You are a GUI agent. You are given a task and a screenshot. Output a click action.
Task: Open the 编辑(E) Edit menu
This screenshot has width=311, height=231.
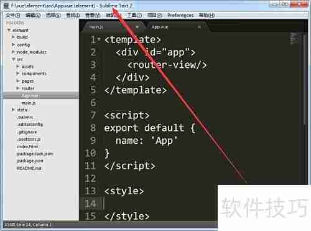click(33, 15)
